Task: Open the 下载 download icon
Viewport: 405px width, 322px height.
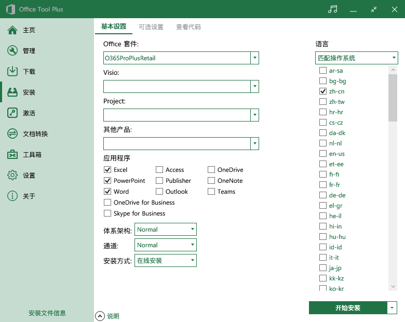Action: pyautogui.click(x=12, y=72)
